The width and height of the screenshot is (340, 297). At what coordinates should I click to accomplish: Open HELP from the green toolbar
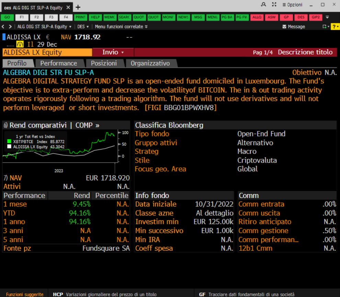click(95, 17)
